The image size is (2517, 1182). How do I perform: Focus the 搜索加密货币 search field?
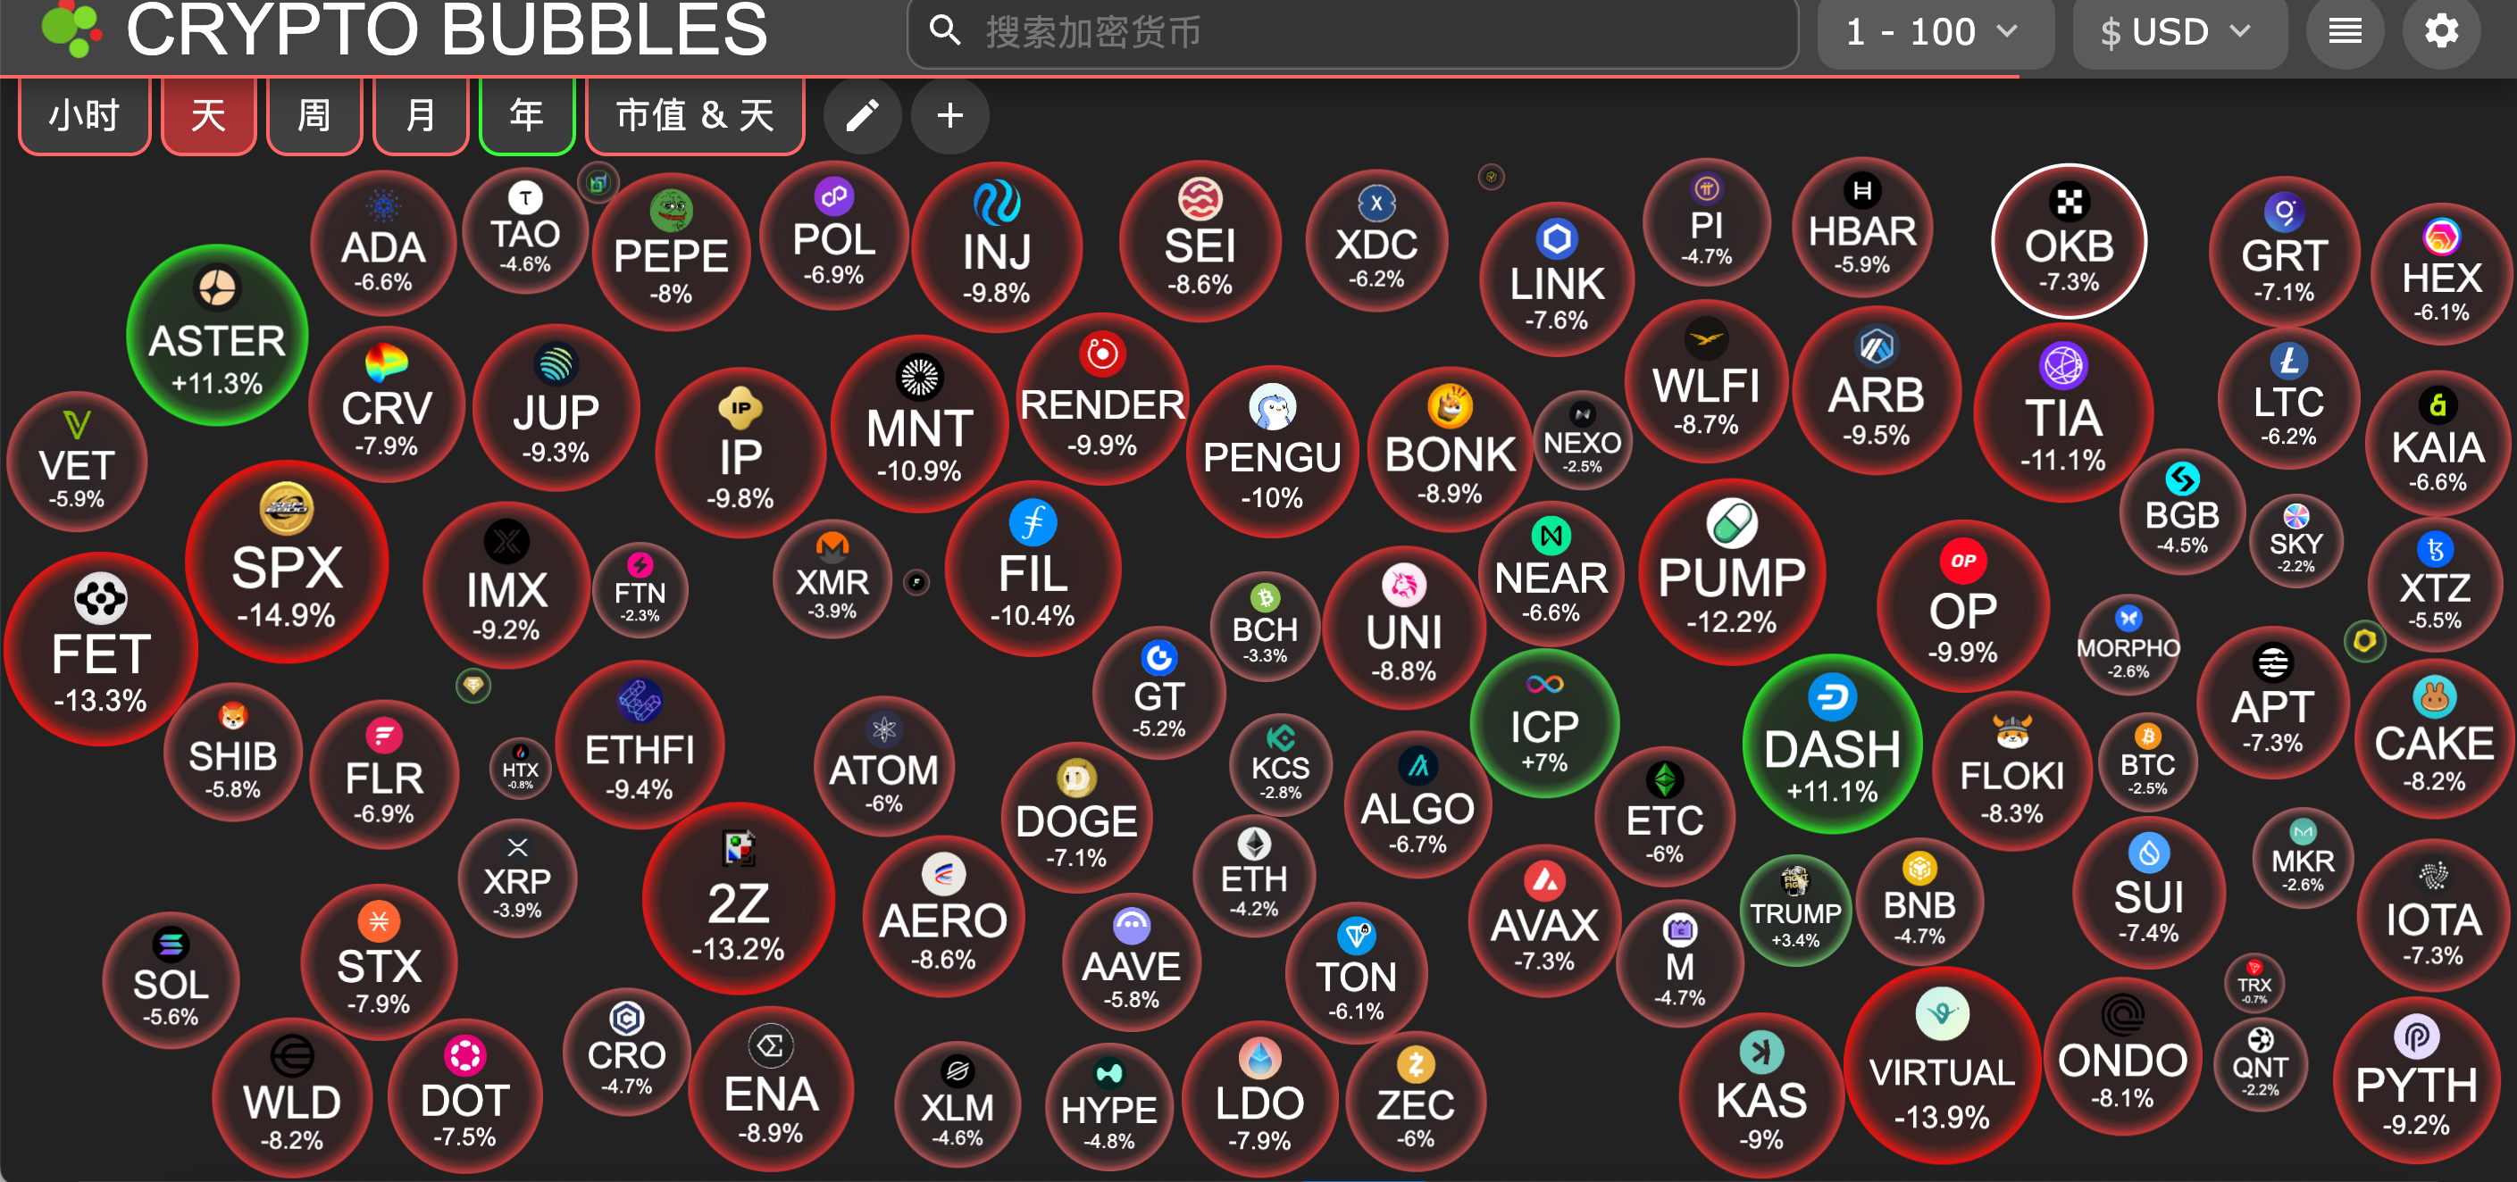pyautogui.click(x=1368, y=32)
